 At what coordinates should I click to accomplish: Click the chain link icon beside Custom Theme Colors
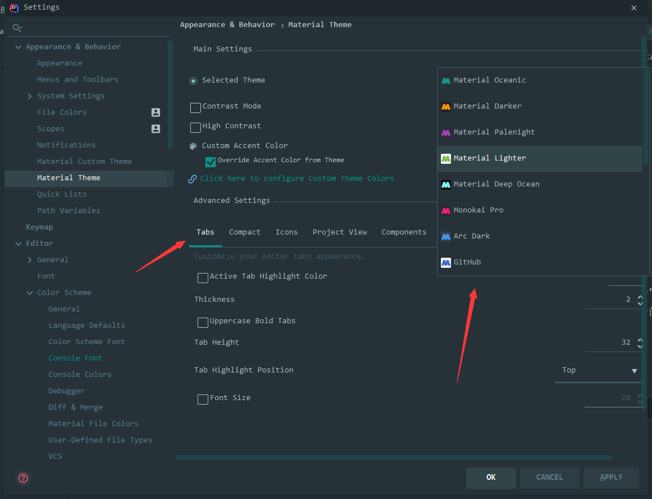pyautogui.click(x=192, y=178)
